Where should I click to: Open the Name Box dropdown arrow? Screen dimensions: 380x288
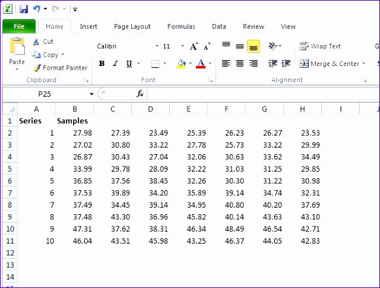(x=91, y=94)
